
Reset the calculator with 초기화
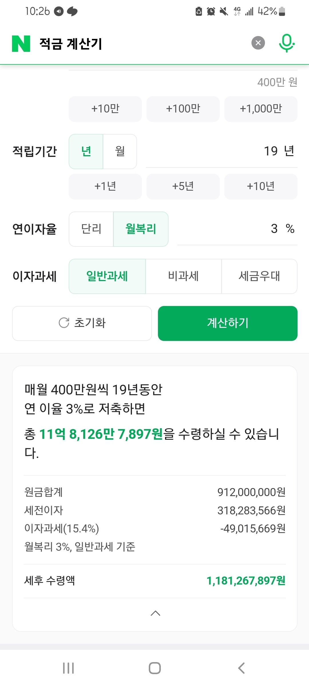82,323
